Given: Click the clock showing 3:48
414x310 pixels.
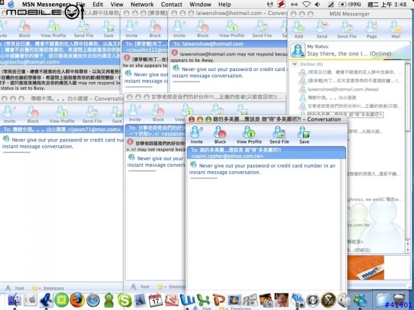Looking at the screenshot, I should 387,5.
